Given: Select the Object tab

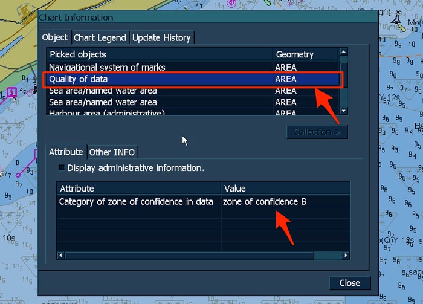Looking at the screenshot, I should [55, 37].
